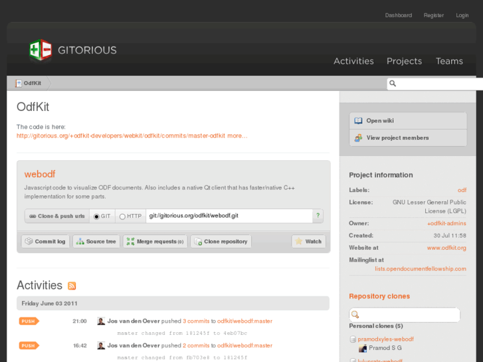This screenshot has width=483, height=362.
Task: Open the Teams navigation menu
Action: [x=449, y=61]
